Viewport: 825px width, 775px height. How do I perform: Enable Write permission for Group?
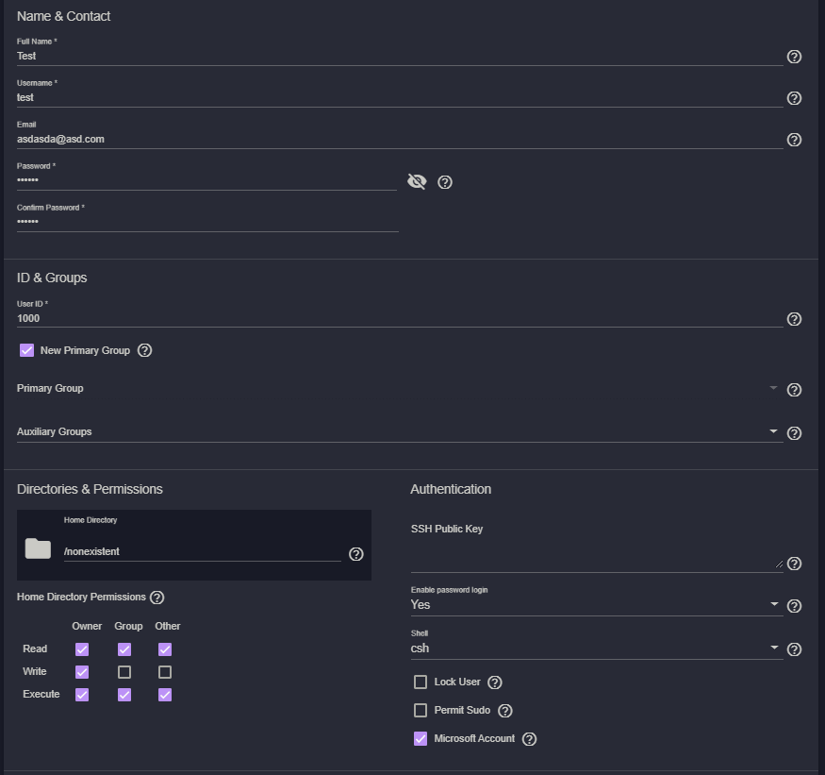tap(124, 672)
